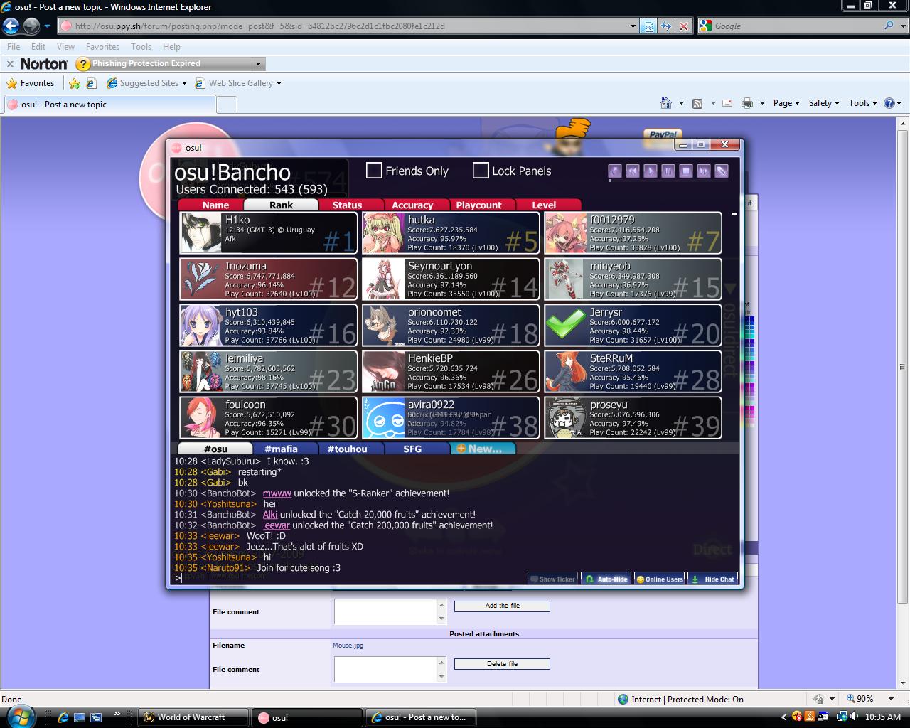Viewport: 910px width, 728px height.
Task: Sort users by Accuracy
Action: point(412,205)
